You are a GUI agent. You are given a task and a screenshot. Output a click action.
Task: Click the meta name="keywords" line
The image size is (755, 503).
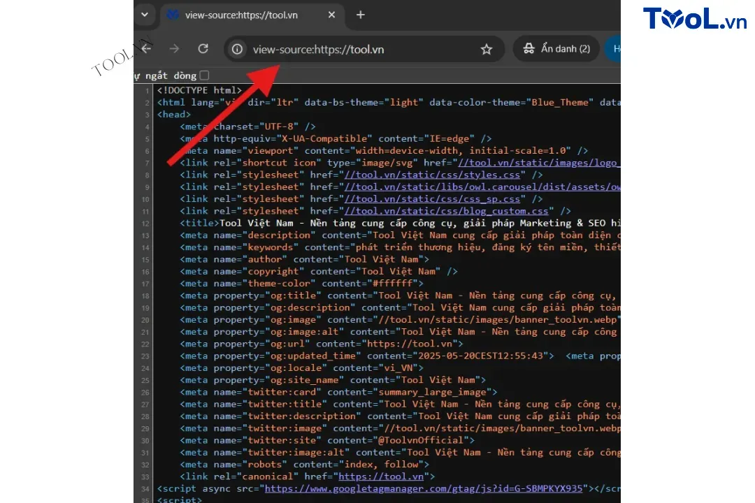click(x=400, y=247)
